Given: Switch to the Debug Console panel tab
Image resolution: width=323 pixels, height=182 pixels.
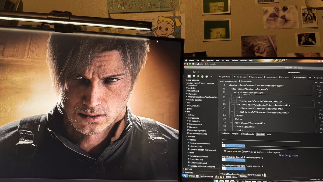Looking at the screenshot, I should pyautogui.click(x=247, y=134).
